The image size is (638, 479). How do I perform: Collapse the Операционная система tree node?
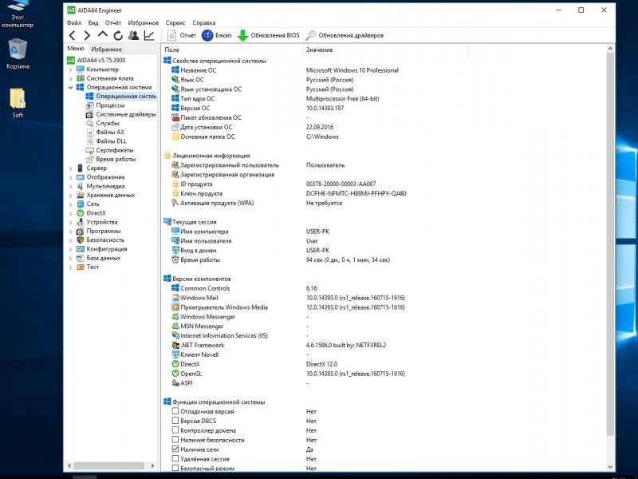(70, 87)
